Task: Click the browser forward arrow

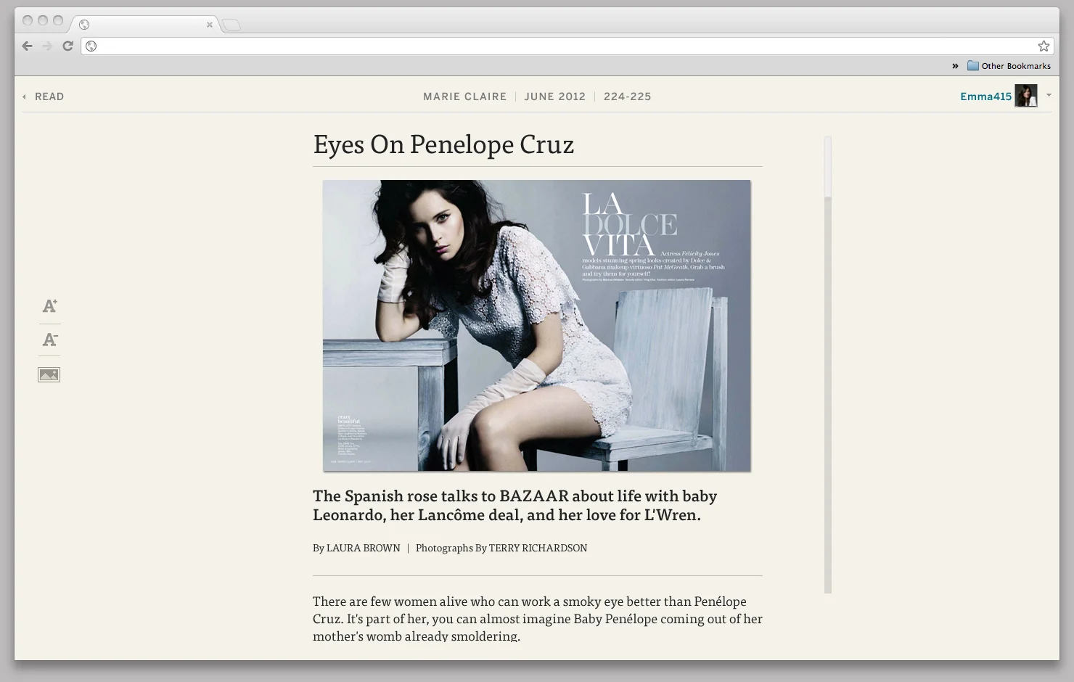Action: coord(47,46)
